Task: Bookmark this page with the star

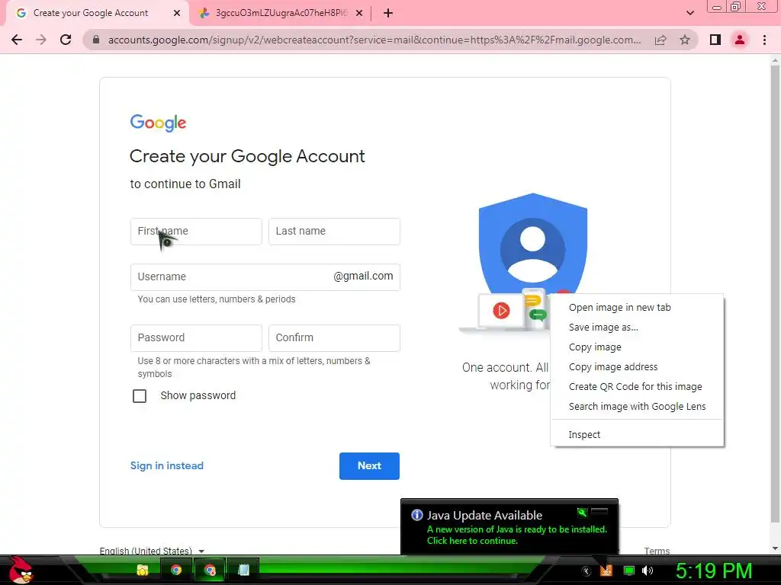Action: 685,40
